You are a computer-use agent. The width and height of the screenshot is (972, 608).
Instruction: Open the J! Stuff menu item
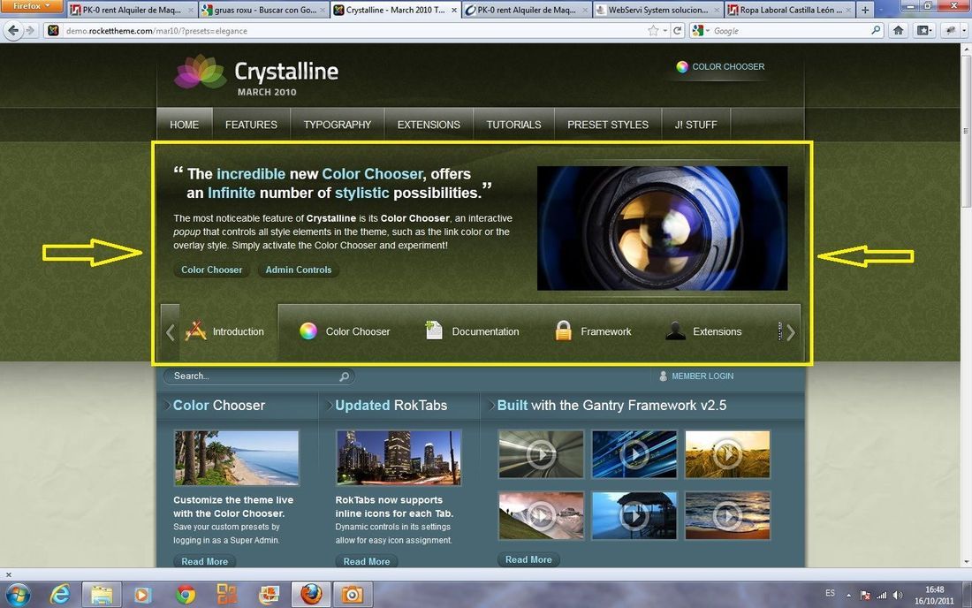click(695, 125)
